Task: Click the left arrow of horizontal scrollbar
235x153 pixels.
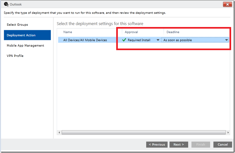Action: (59, 132)
